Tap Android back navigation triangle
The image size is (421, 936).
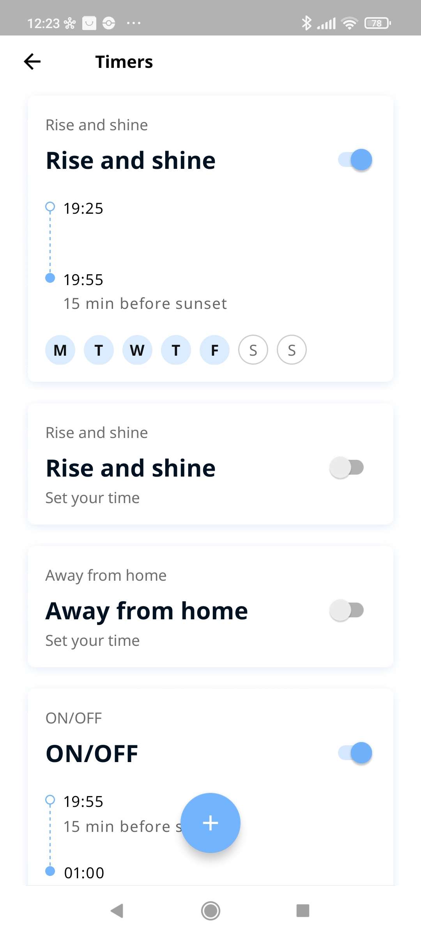(x=117, y=911)
